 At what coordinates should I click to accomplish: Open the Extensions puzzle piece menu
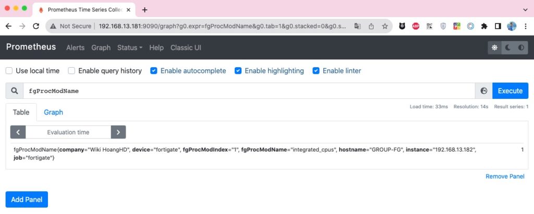[x=484, y=26]
